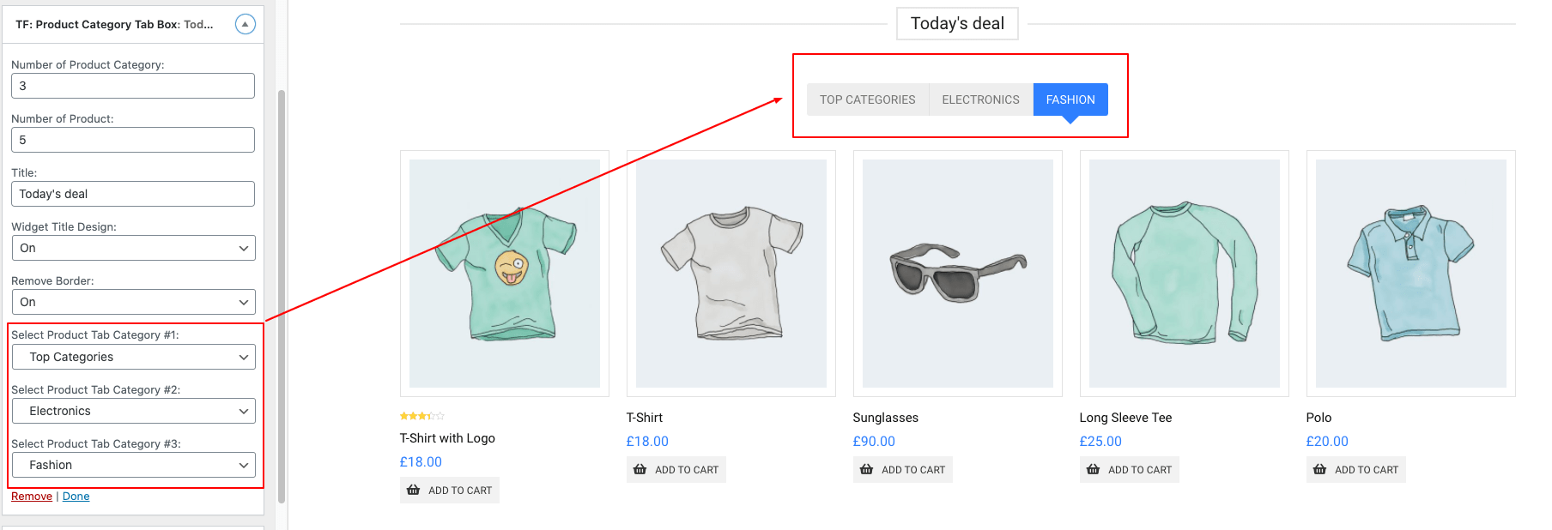
Task: Open Remove Border dropdown
Action: tap(133, 302)
